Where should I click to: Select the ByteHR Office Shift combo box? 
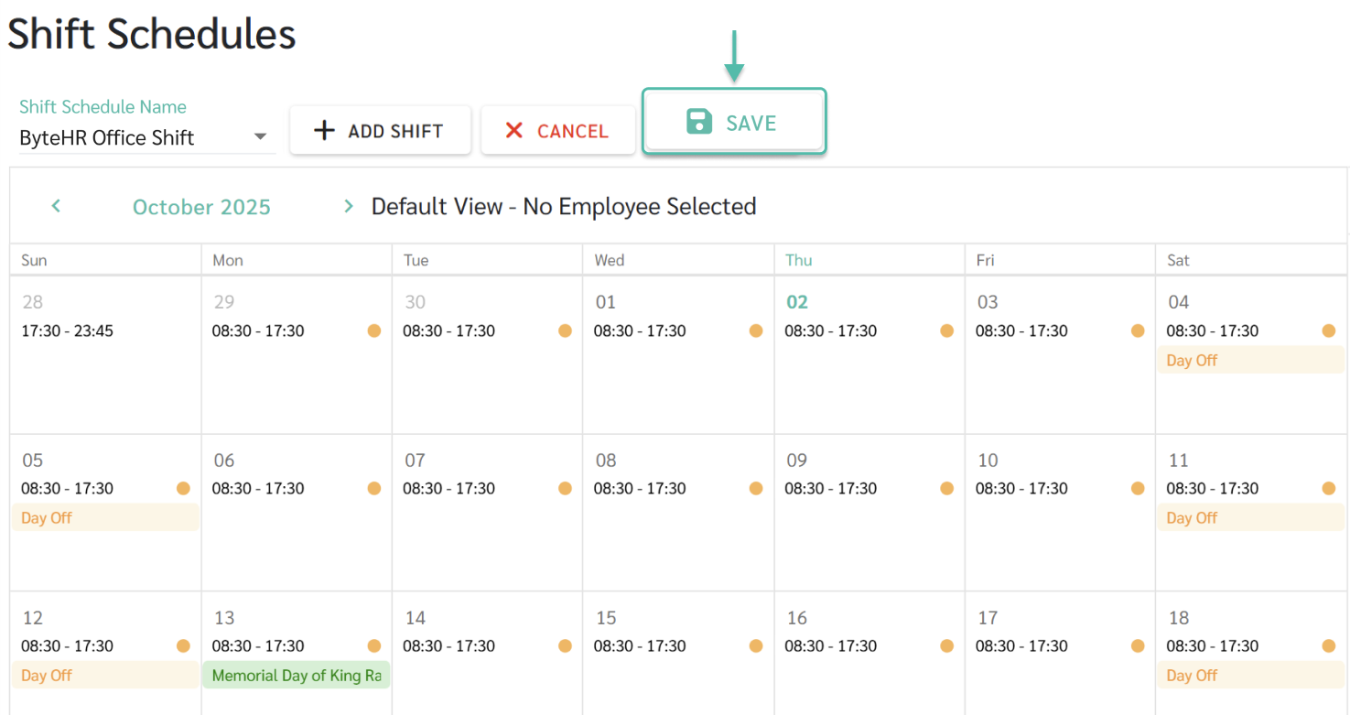click(128, 138)
